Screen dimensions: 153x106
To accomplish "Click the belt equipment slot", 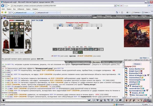I will [6, 51].
